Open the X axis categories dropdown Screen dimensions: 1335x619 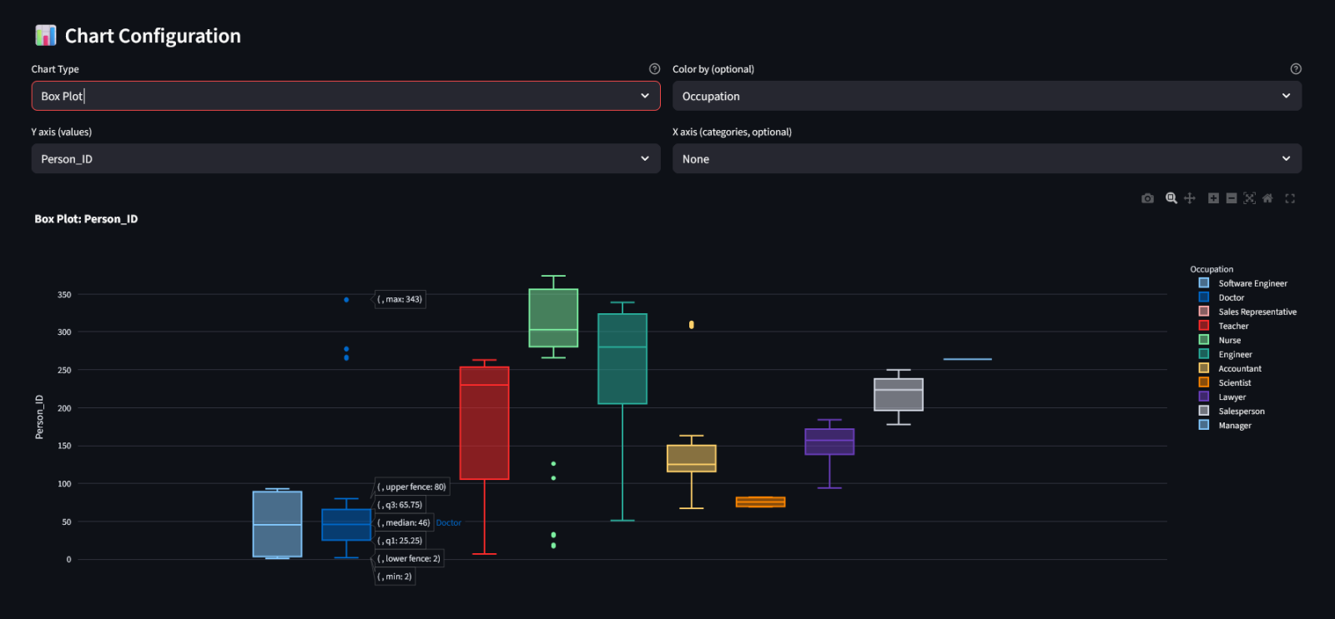tap(986, 159)
